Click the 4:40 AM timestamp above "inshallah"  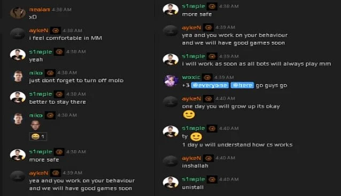(x=225, y=158)
